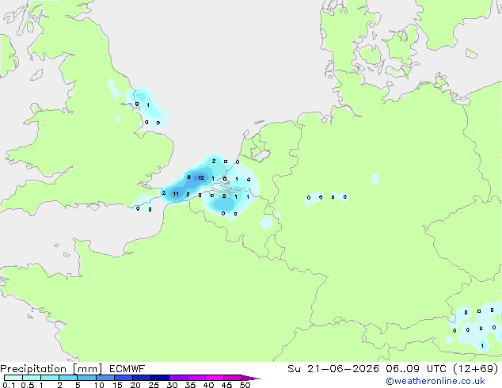Click the date 'Su 21-06-2026' text

[x=333, y=369]
